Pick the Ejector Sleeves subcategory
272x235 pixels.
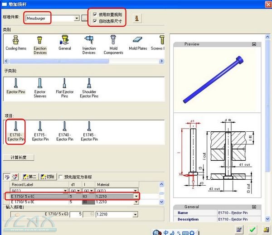tap(40, 88)
